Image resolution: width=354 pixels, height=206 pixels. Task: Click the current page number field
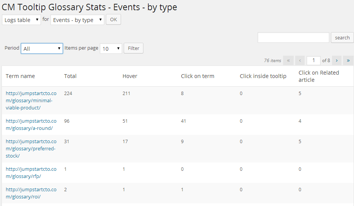click(x=313, y=61)
